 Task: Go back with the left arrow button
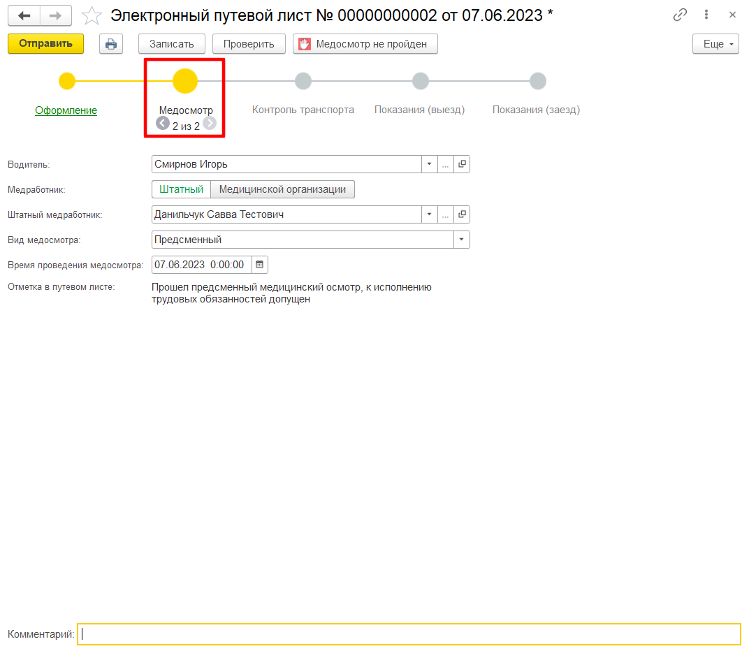pyautogui.click(x=24, y=16)
